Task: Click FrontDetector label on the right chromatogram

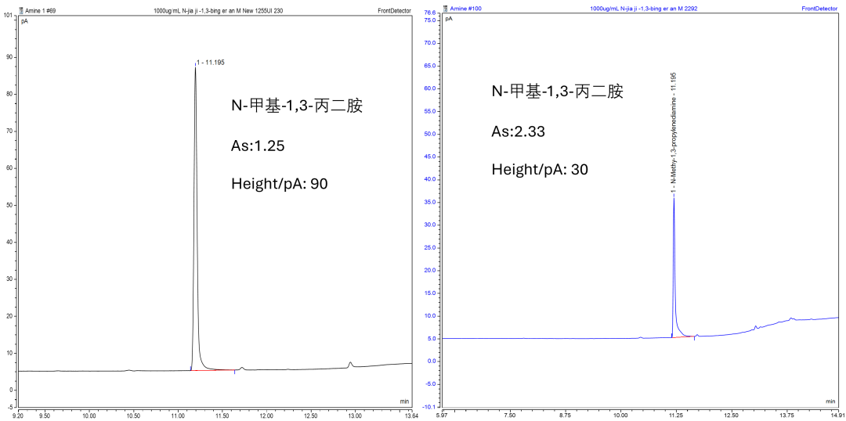Action: coord(819,8)
